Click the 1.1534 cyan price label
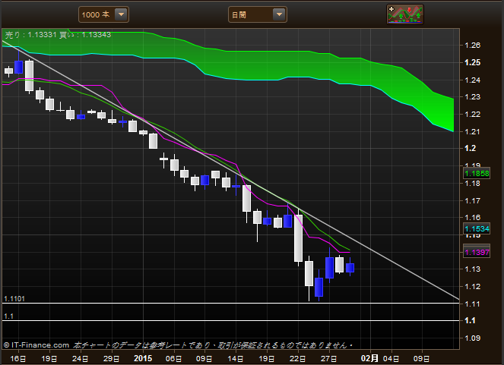Viewport: 504px width, 365px height. tap(477, 228)
